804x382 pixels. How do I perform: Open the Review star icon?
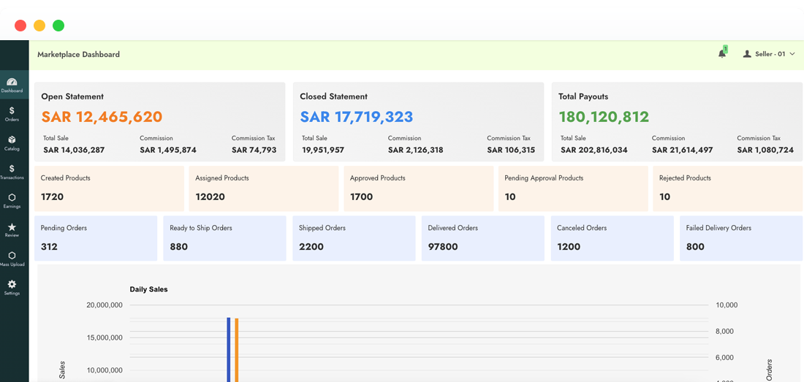12,227
